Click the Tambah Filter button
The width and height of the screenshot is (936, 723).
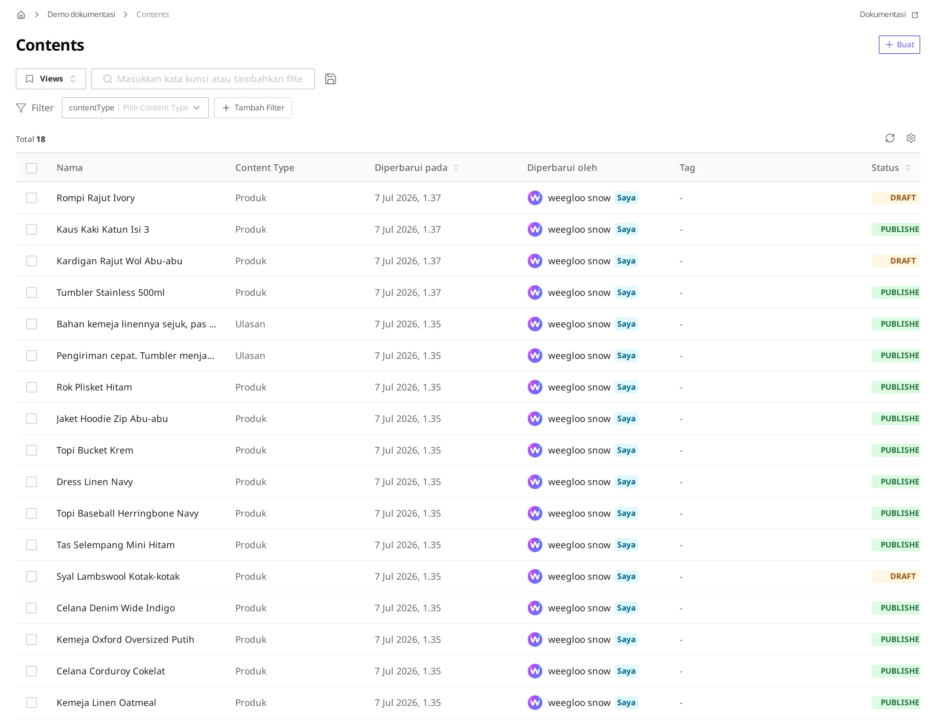(x=253, y=108)
